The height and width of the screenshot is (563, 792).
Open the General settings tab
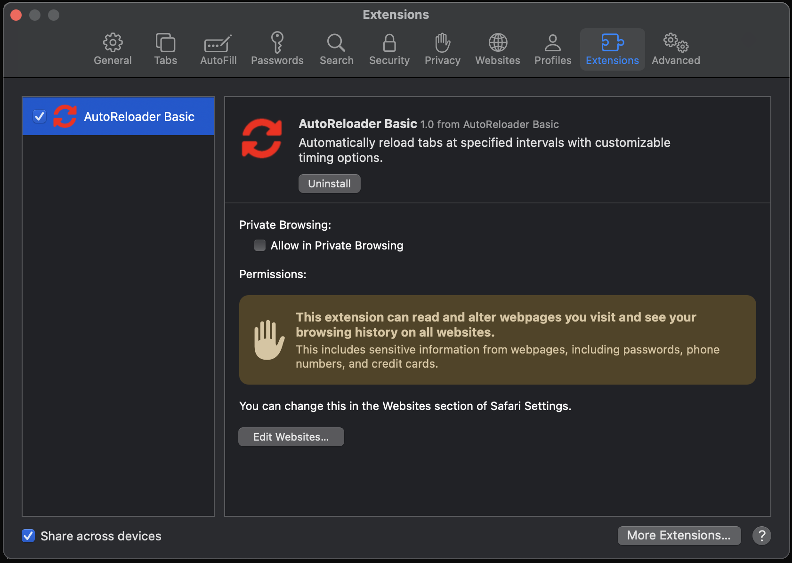[x=113, y=49]
